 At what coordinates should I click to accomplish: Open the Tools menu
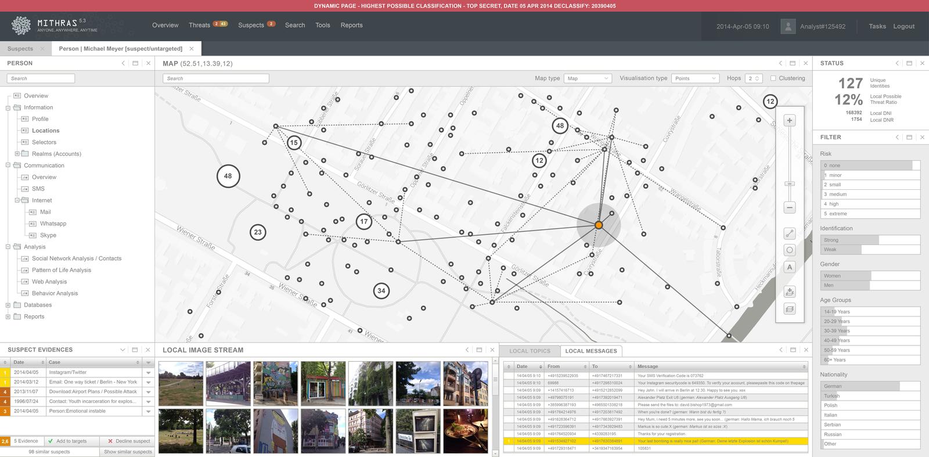point(323,25)
